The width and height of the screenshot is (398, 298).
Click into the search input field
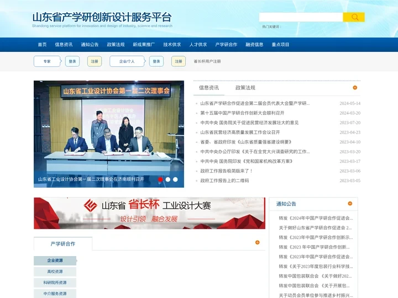(301, 17)
